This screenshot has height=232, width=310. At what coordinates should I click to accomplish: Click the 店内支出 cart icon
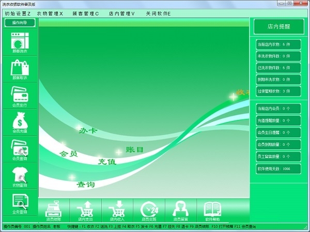[x=85, y=209]
